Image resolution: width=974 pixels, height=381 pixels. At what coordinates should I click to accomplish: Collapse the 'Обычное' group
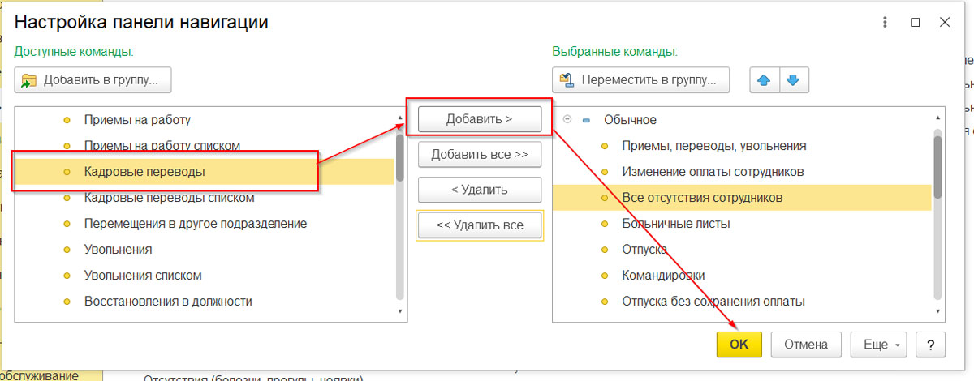tap(567, 120)
